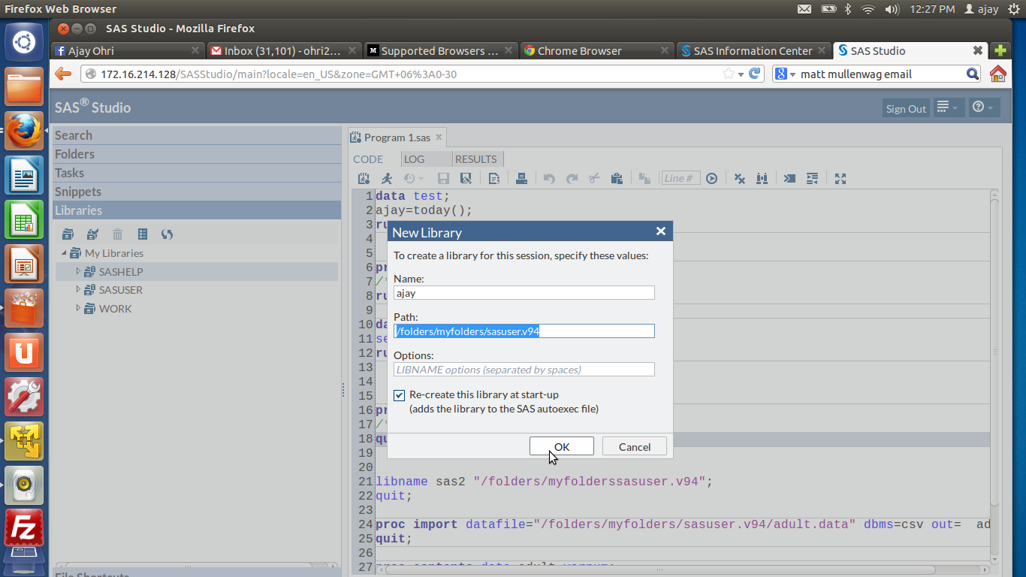Click the new library icon in Libraries toolbar
The image size is (1026, 577).
(68, 234)
